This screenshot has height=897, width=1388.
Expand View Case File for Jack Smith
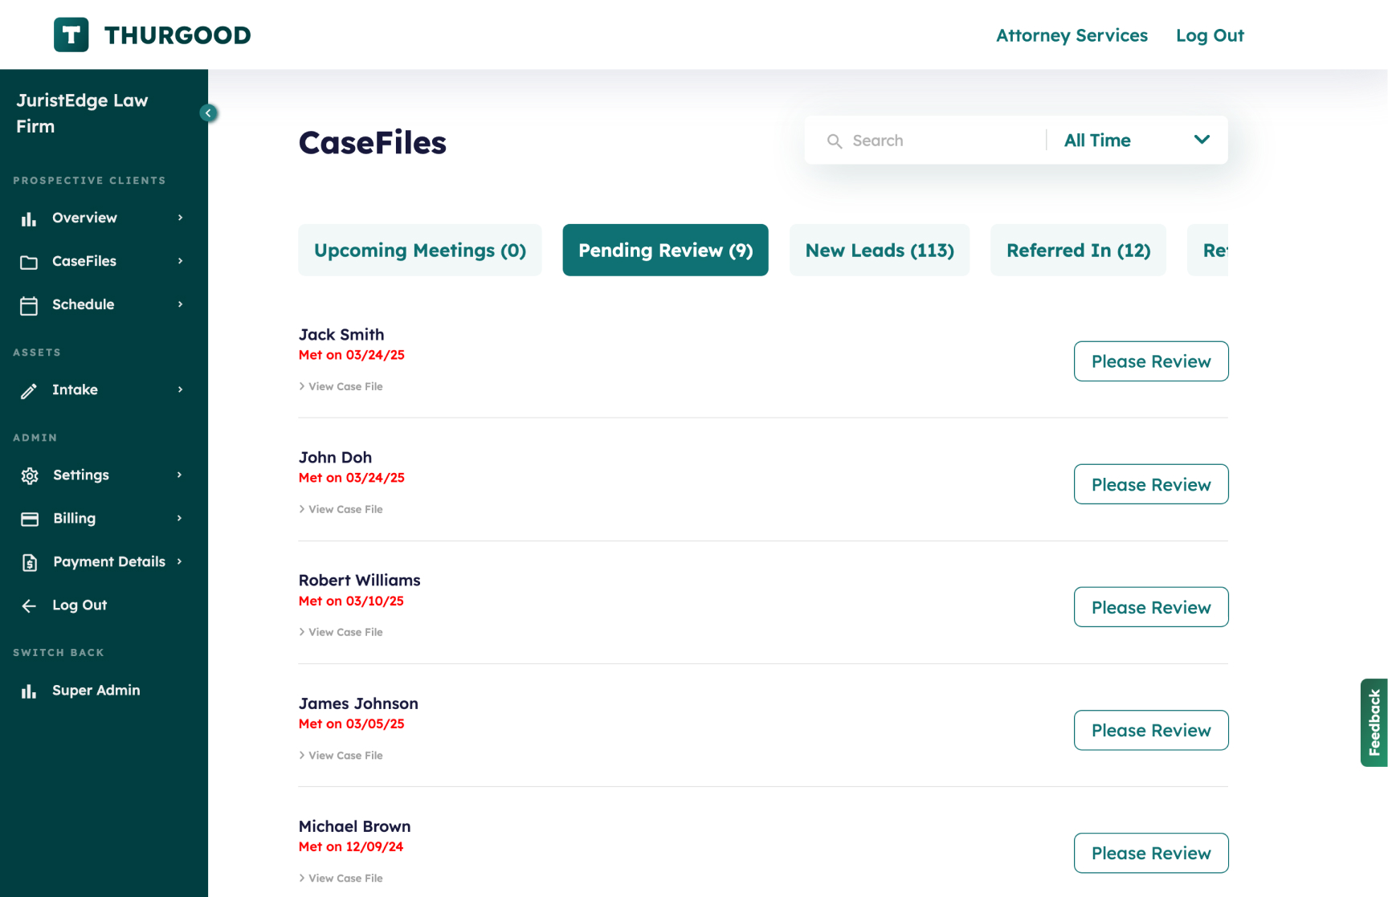pyautogui.click(x=341, y=386)
